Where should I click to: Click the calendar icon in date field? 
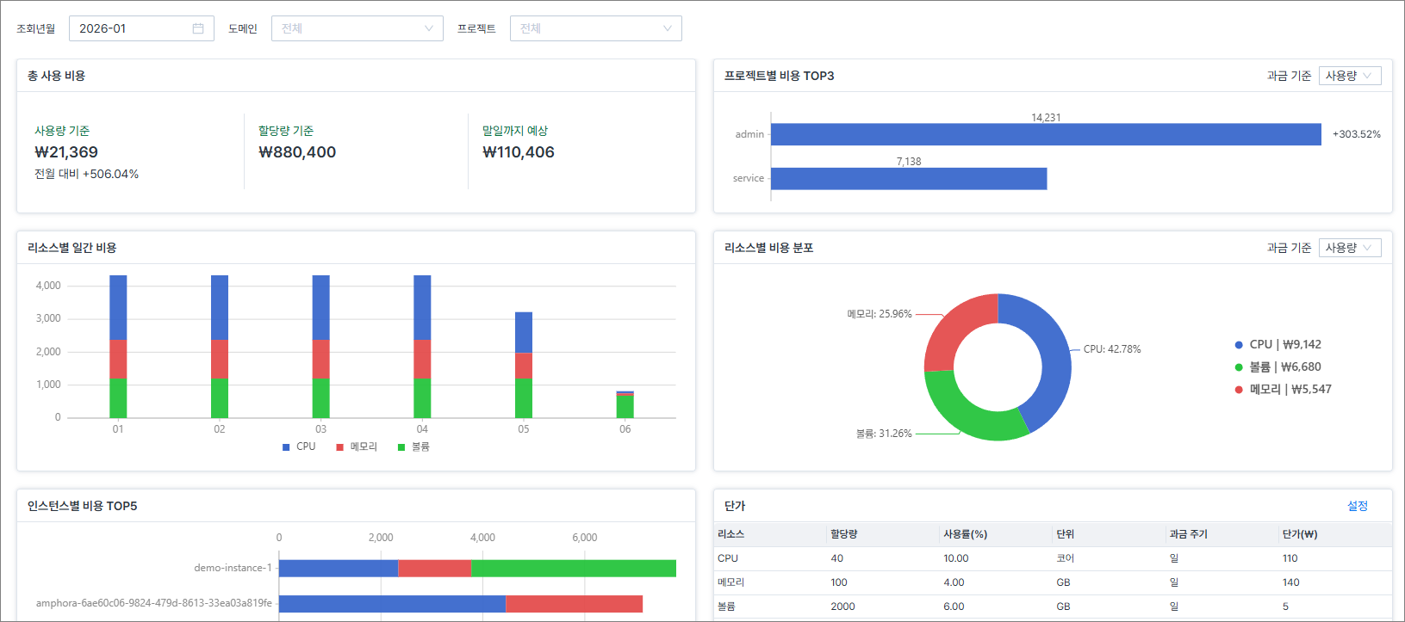click(x=198, y=28)
